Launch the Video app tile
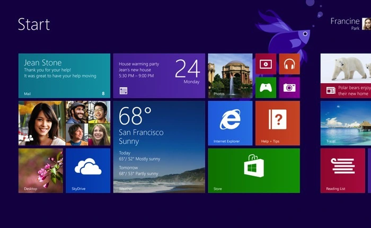This screenshot has width=371, height=228. pos(266,64)
